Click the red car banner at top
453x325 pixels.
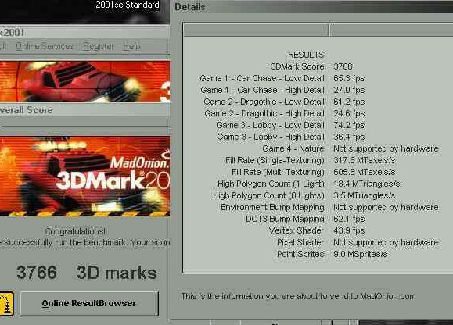click(85, 81)
